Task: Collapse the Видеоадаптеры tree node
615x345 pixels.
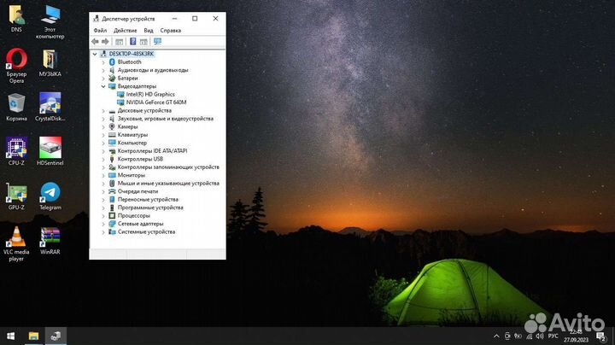Action: coord(103,86)
